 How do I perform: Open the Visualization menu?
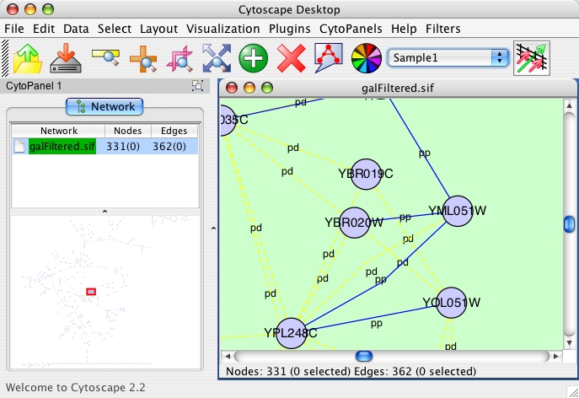(222, 29)
